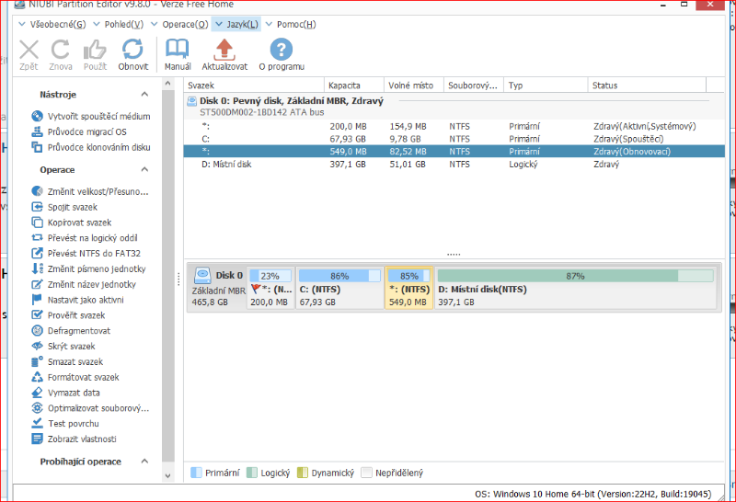Image resolution: width=736 pixels, height=502 pixels.
Task: Sort by the Volné místo column header
Action: (x=413, y=86)
